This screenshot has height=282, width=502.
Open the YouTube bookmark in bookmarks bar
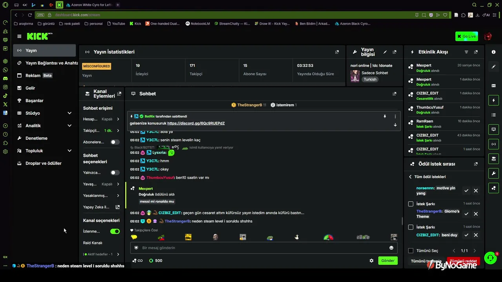116,23
